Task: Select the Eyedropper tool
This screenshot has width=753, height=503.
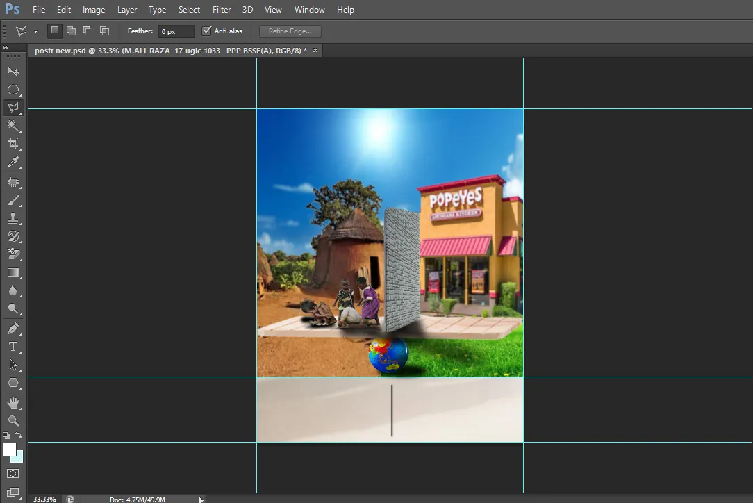Action: 13,162
